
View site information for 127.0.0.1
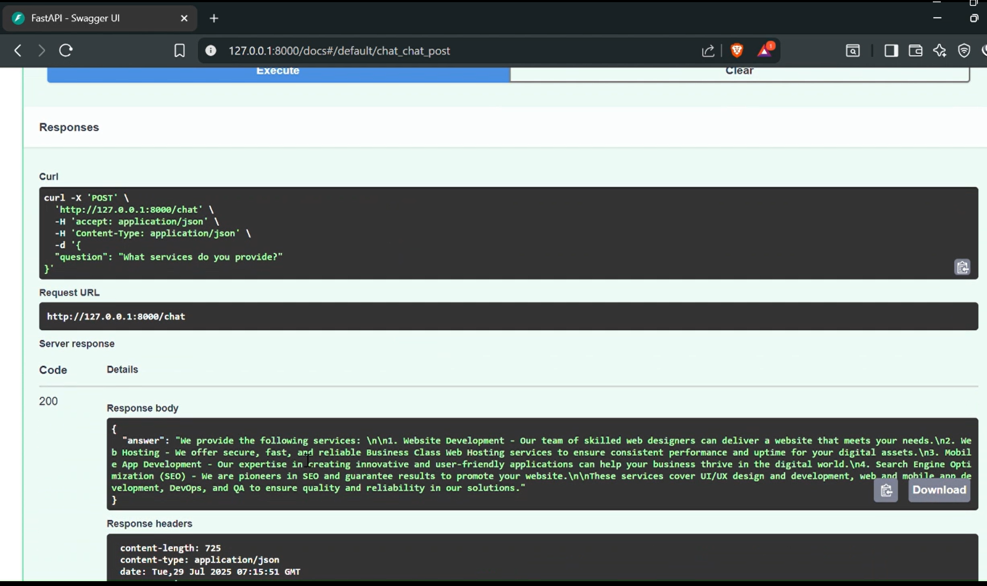(x=211, y=50)
